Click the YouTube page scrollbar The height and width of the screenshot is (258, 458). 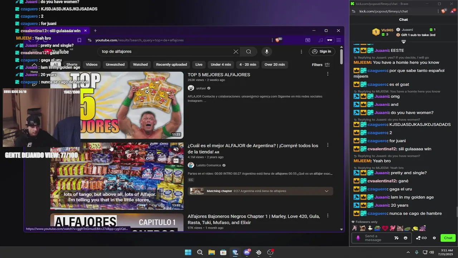[342, 57]
